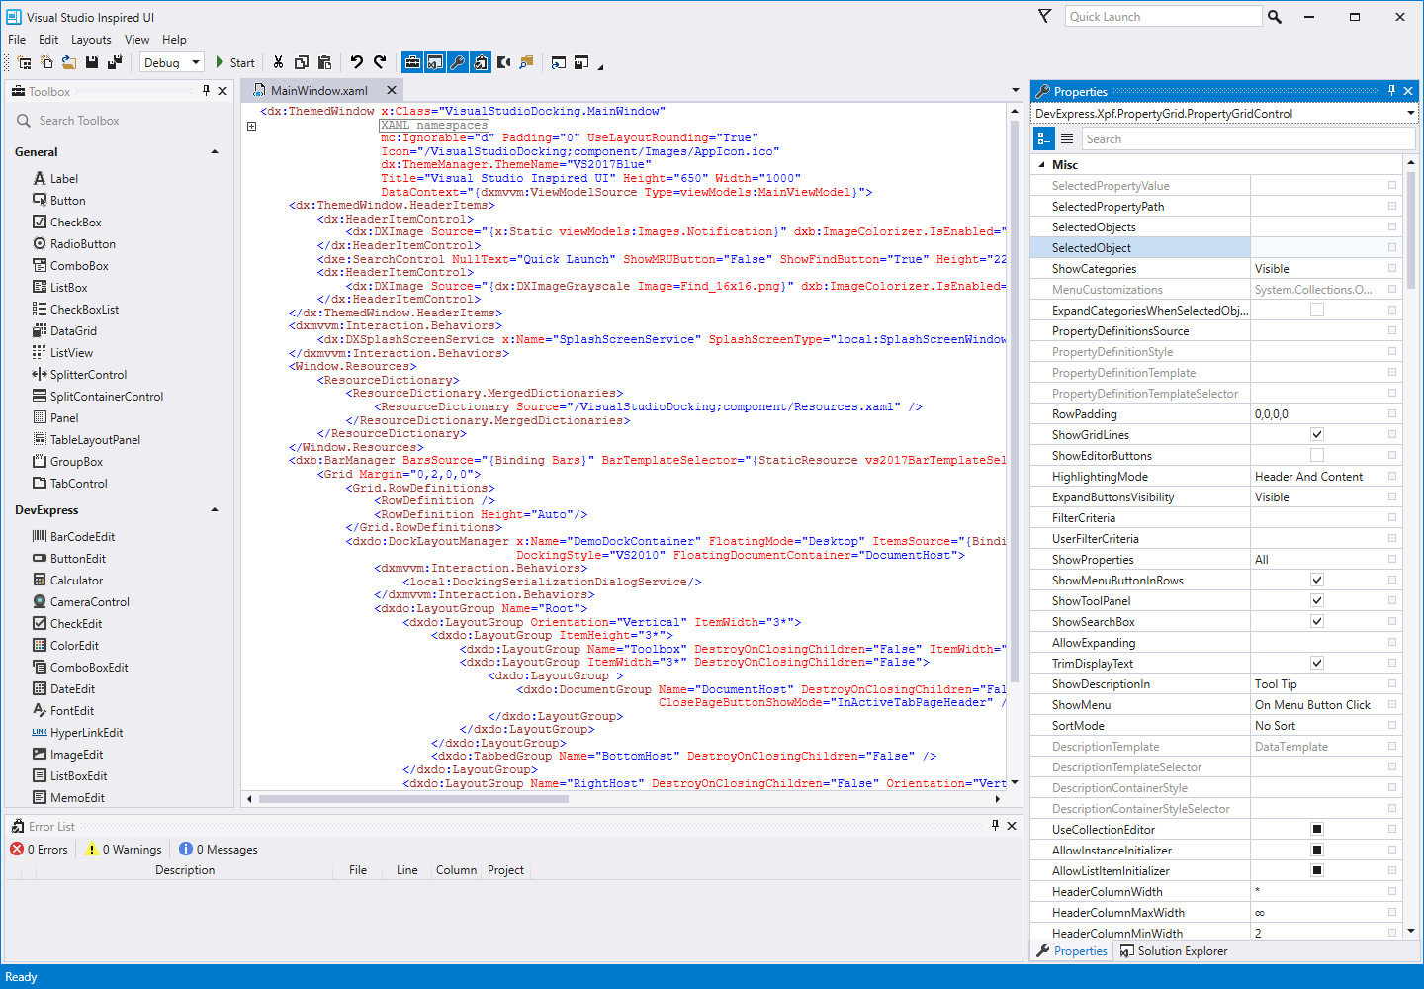Click the Notifications filter icon in title bar
1424x989 pixels.
(x=1045, y=16)
